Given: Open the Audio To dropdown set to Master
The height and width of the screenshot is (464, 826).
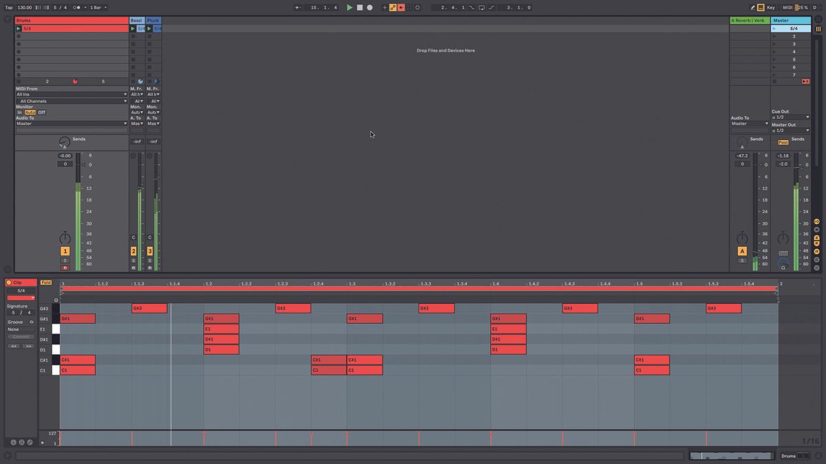Looking at the screenshot, I should [x=69, y=124].
